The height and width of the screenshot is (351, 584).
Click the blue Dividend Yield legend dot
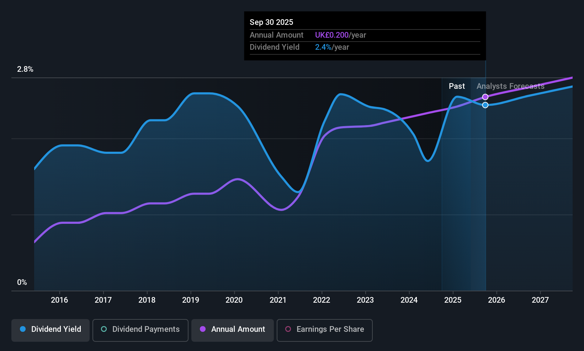click(x=23, y=329)
